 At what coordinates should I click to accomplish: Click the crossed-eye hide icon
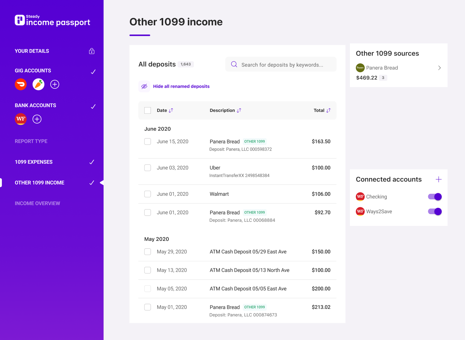click(x=144, y=86)
